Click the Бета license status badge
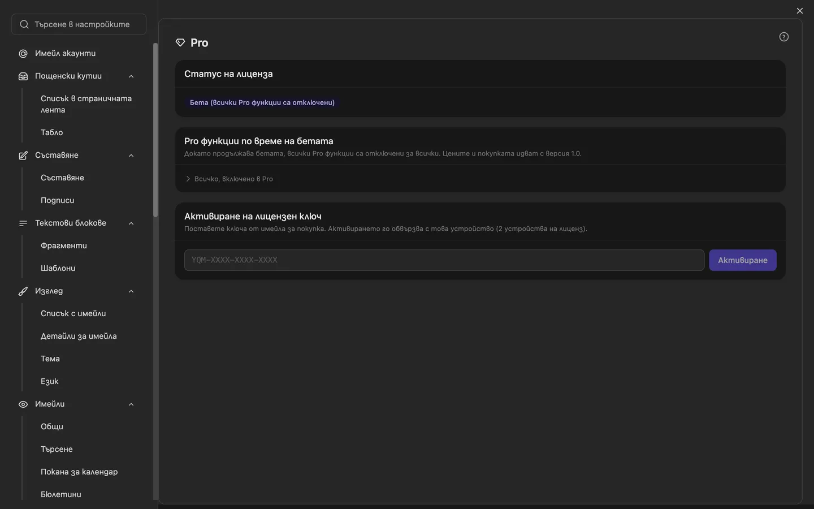 (x=262, y=102)
